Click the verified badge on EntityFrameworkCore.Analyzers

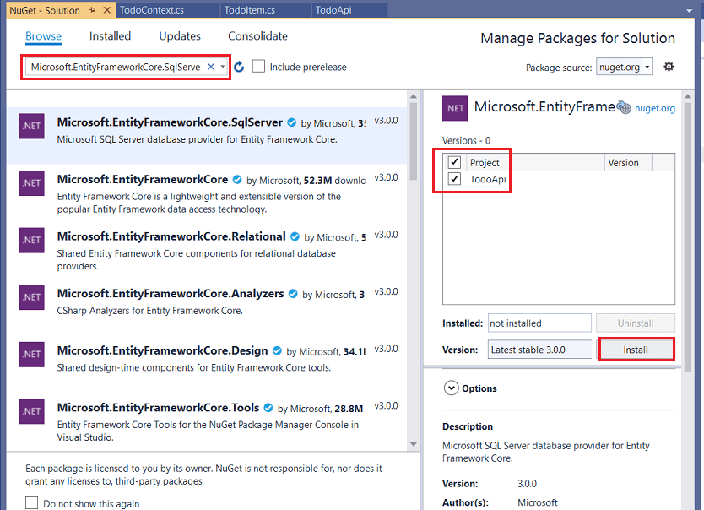(x=293, y=291)
